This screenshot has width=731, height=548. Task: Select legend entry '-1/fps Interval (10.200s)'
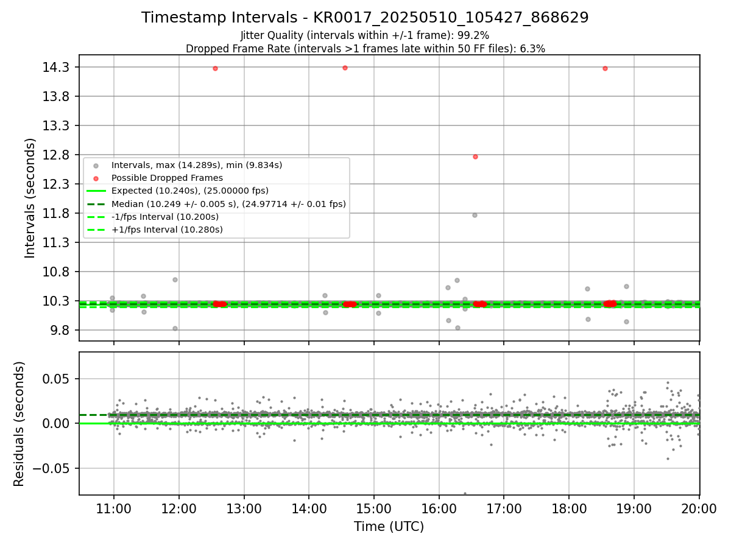[164, 217]
